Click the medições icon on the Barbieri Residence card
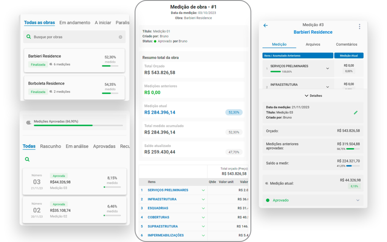The height and width of the screenshot is (242, 387). 51,64
